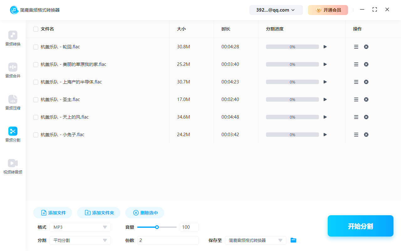Play the 轮回.flac track preview
Viewport: 401px width, 251px height.
[x=325, y=47]
